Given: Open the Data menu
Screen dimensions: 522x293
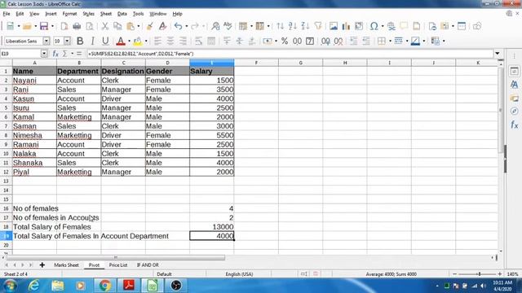Looking at the screenshot, I should pyautogui.click(x=122, y=14).
